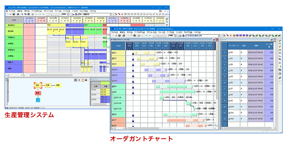Click Paste icon in Order Gantt window toolbar

(135, 35)
